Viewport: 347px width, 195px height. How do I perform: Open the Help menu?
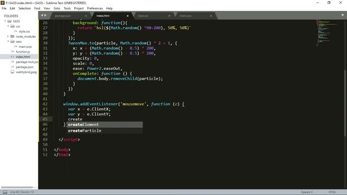(x=110, y=9)
